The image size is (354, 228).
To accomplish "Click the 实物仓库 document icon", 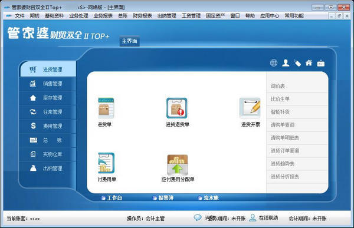I will pyautogui.click(x=33, y=154).
